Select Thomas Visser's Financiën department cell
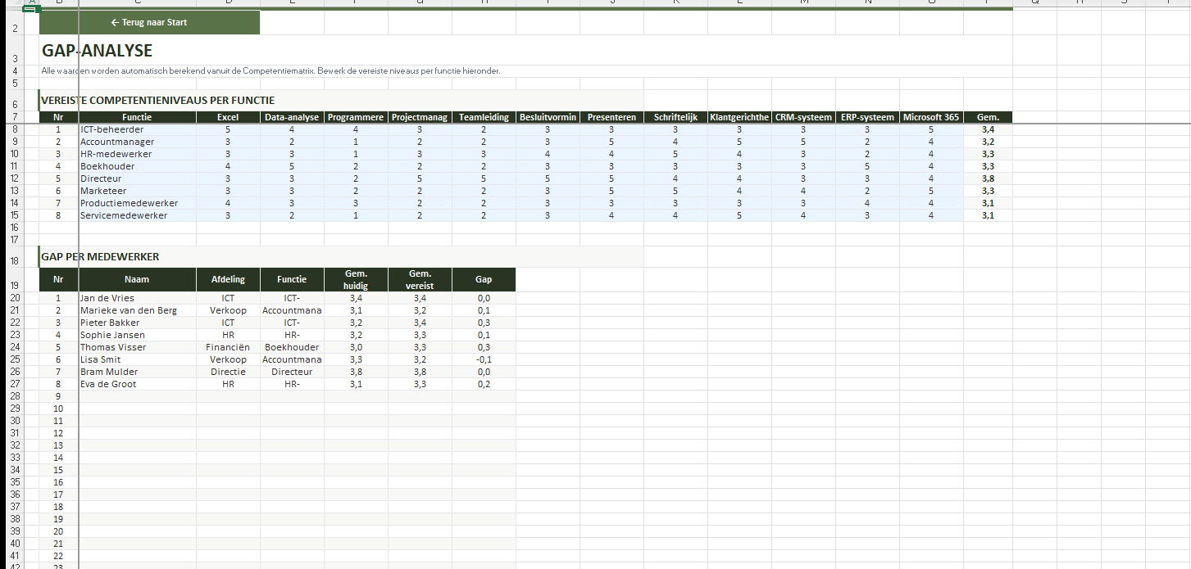 (228, 347)
